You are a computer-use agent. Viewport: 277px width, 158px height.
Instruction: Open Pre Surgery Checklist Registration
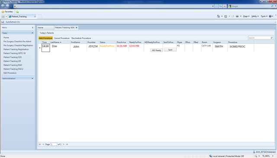18,45
